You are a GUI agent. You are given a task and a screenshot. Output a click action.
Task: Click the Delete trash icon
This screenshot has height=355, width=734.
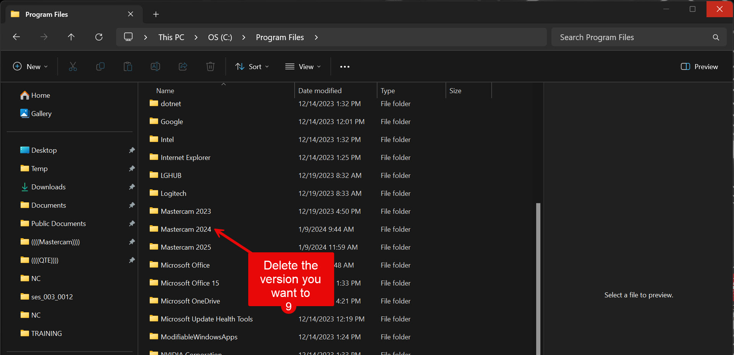[x=210, y=67]
